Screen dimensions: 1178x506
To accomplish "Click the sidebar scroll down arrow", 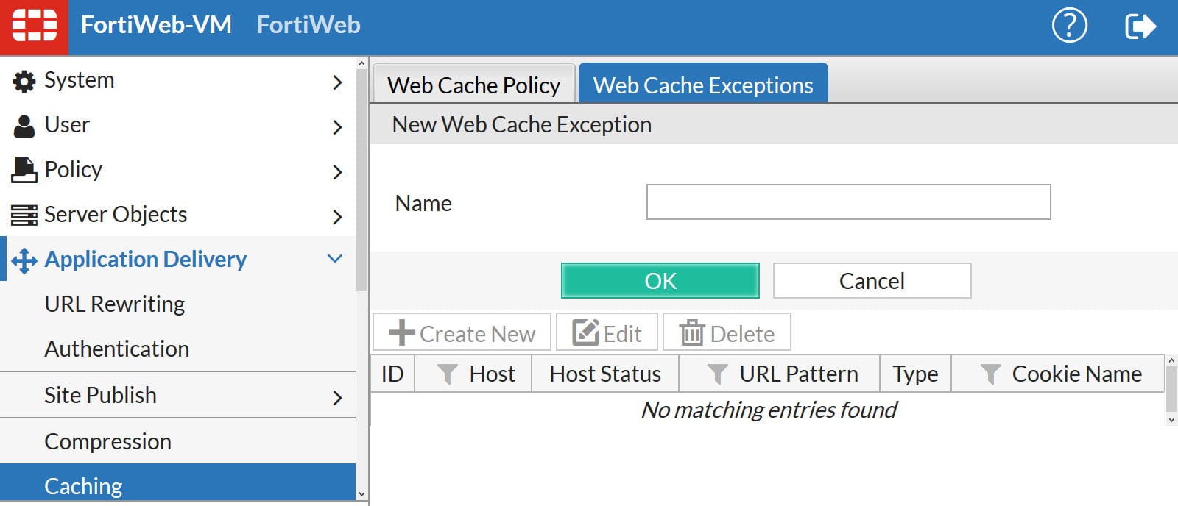I will point(361,494).
